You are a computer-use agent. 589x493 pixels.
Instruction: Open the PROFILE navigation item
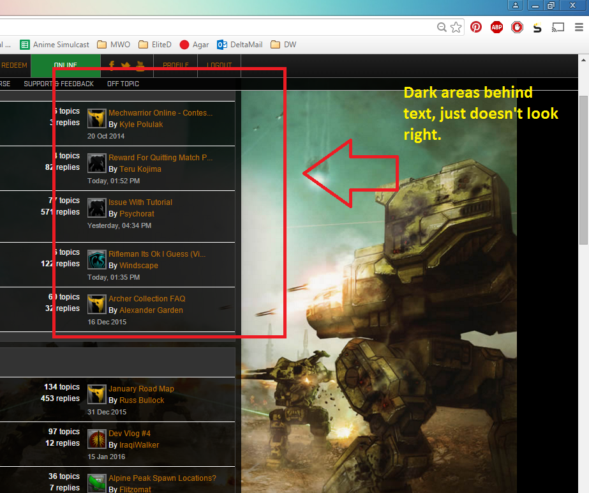point(175,65)
